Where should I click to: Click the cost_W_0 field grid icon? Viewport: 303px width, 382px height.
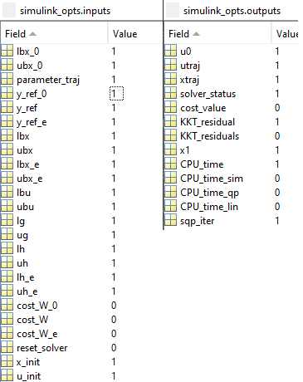7,306
